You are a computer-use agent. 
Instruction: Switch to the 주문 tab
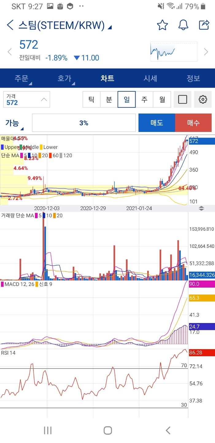point(21,78)
